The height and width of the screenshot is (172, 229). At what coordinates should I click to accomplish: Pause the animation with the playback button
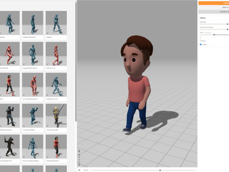(x=79, y=170)
